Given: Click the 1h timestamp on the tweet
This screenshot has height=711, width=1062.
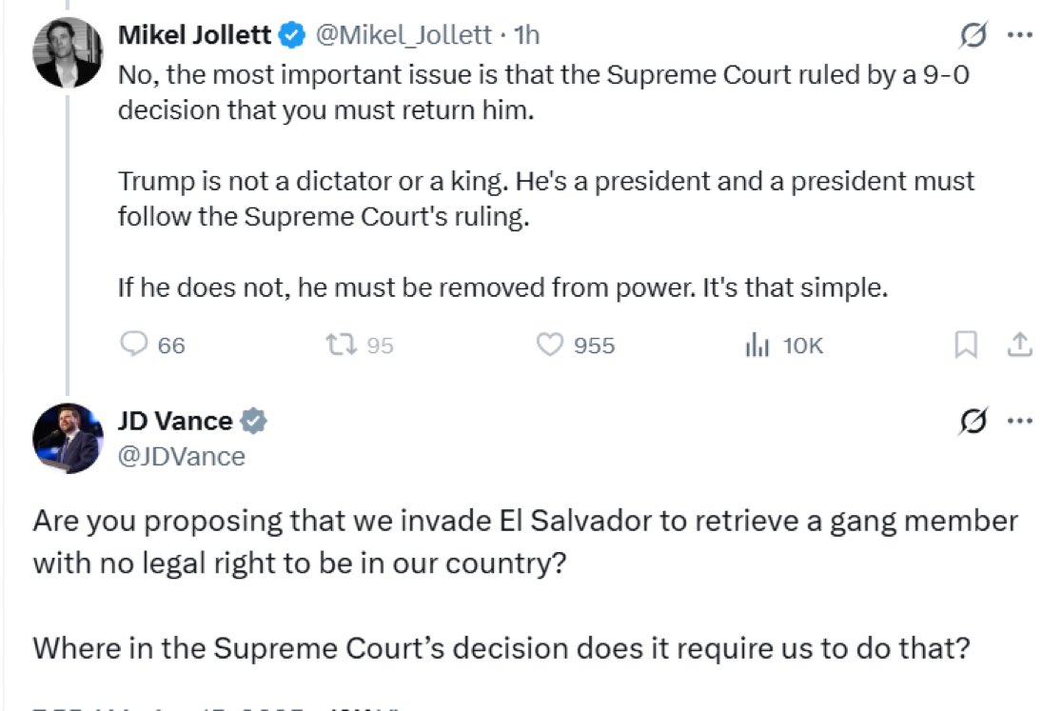Looking at the screenshot, I should coord(526,36).
